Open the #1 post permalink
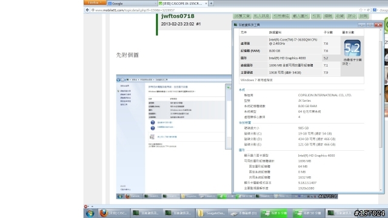The height and width of the screenshot is (218, 388). click(x=198, y=24)
